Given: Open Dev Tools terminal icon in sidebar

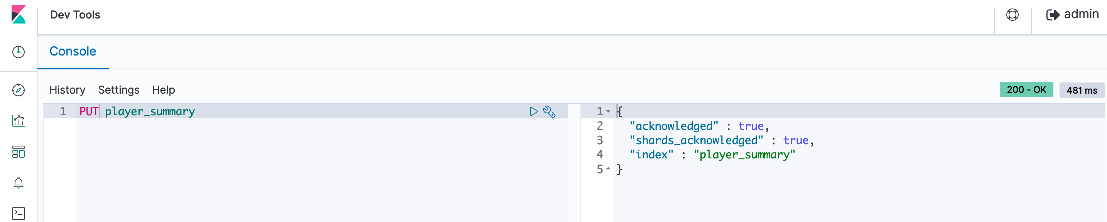Looking at the screenshot, I should (x=19, y=214).
